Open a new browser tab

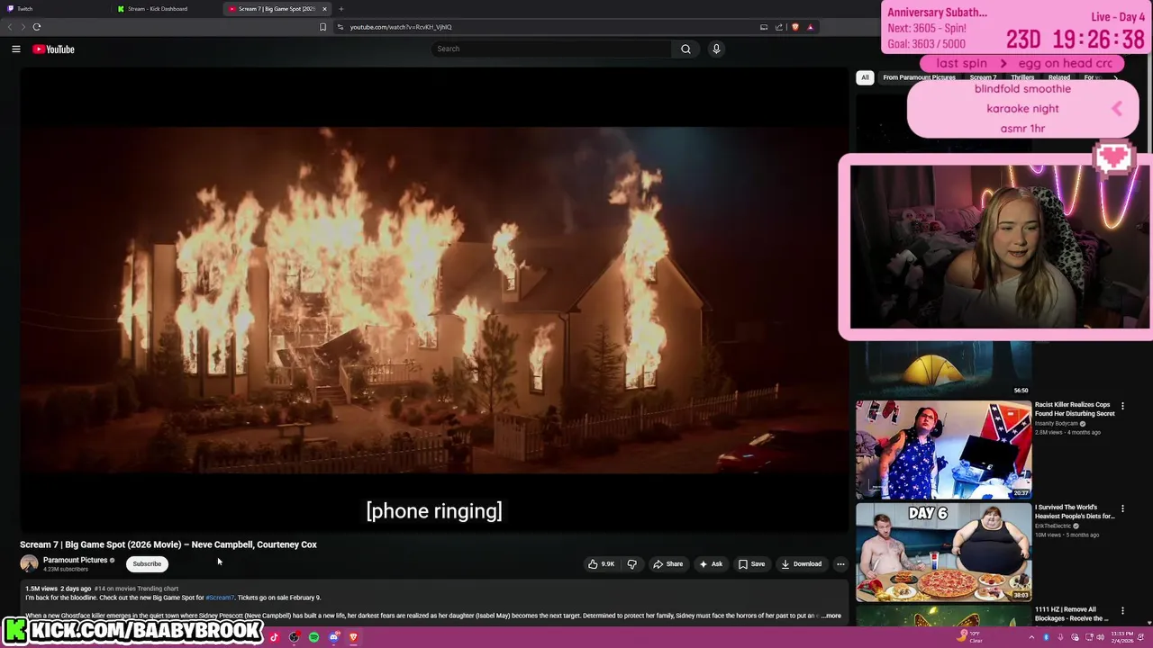(340, 9)
